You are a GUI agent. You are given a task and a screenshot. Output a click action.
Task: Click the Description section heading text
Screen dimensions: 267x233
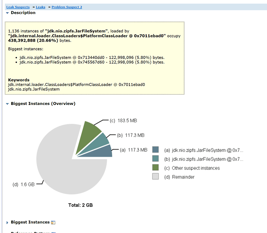point(23,13)
